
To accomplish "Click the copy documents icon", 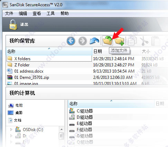I will [x=132, y=41].
